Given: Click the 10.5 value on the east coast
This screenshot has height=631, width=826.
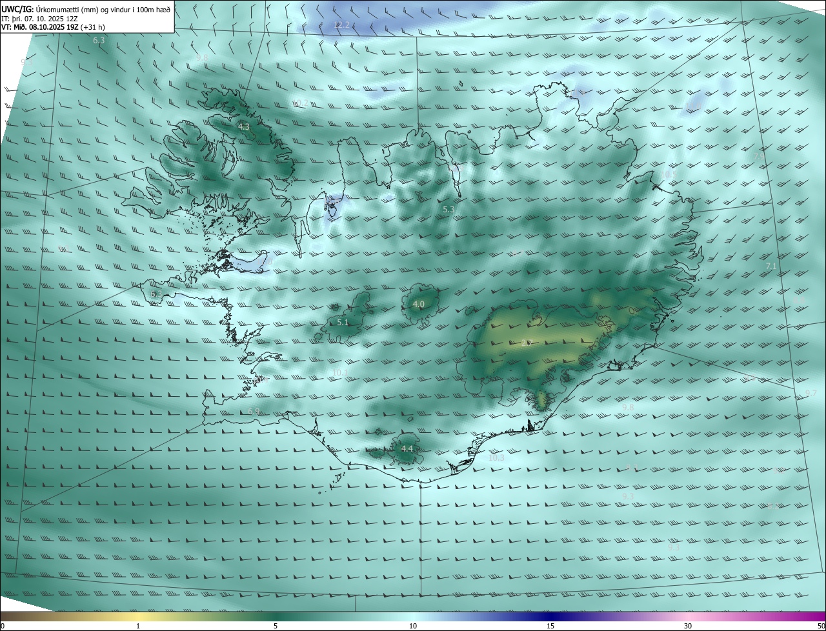Looking at the screenshot, I should [x=669, y=174].
